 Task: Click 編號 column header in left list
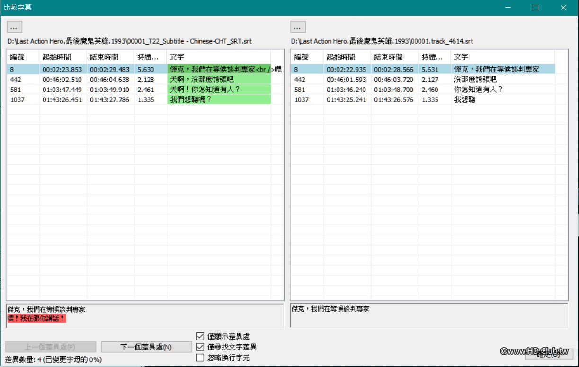point(23,57)
